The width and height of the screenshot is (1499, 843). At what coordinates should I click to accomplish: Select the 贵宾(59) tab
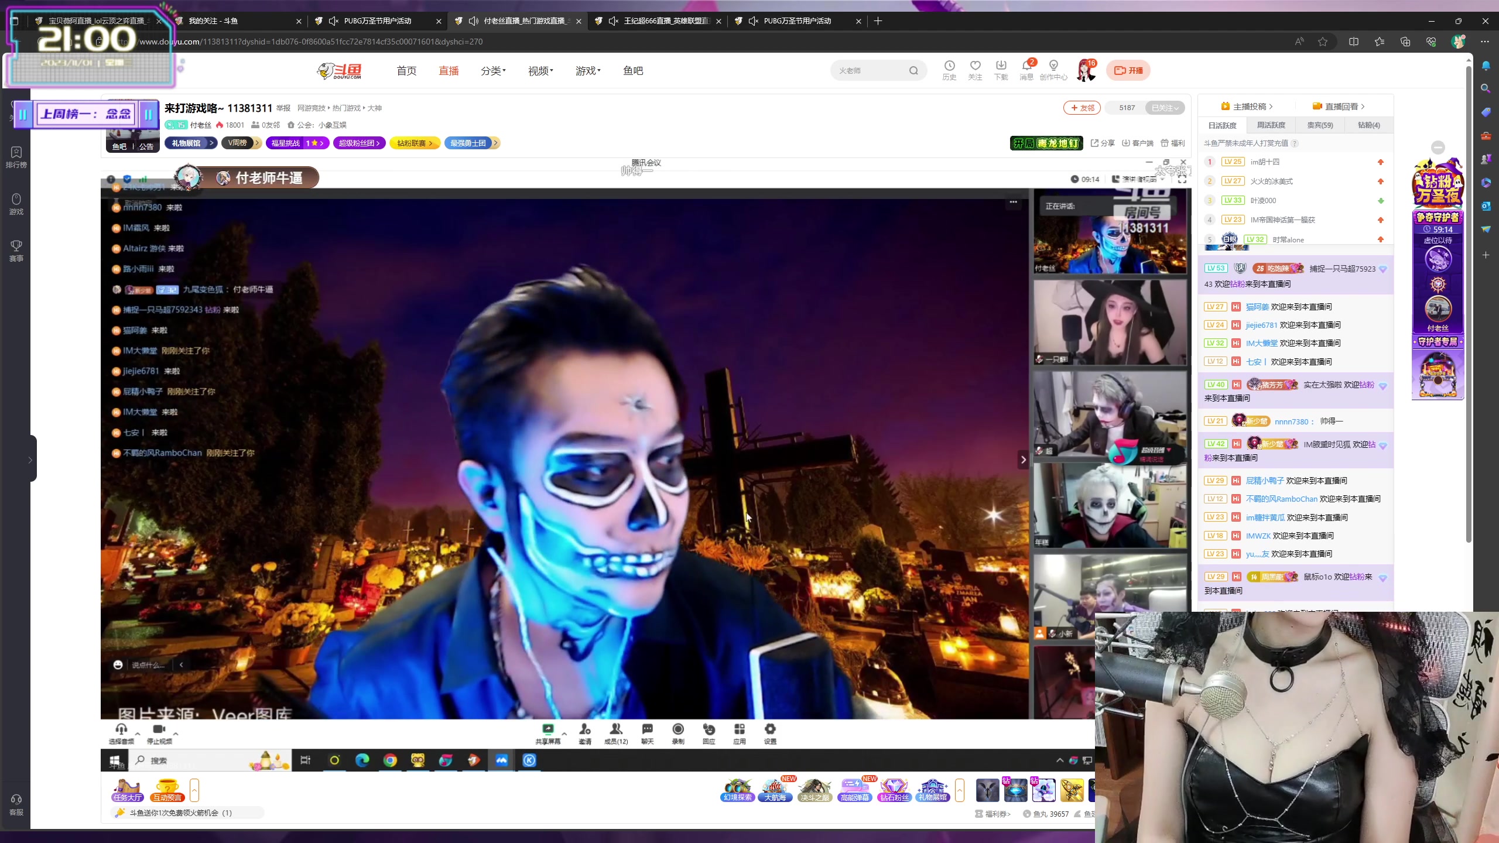[x=1320, y=125]
